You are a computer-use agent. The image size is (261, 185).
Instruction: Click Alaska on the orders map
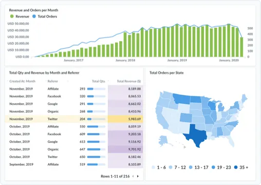(x=164, y=139)
